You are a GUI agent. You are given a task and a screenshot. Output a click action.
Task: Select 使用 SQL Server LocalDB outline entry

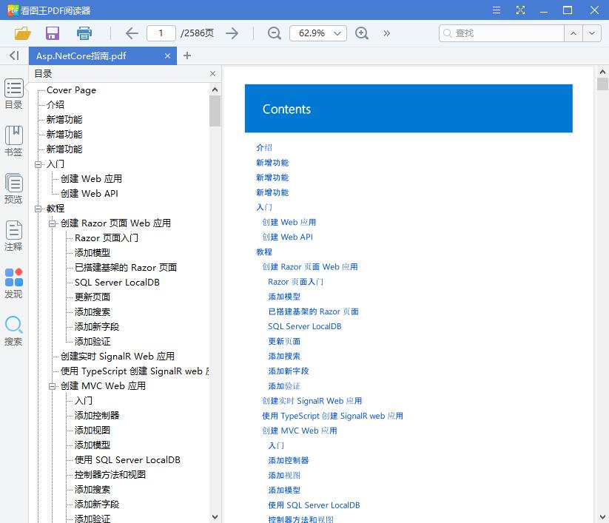coord(127,460)
